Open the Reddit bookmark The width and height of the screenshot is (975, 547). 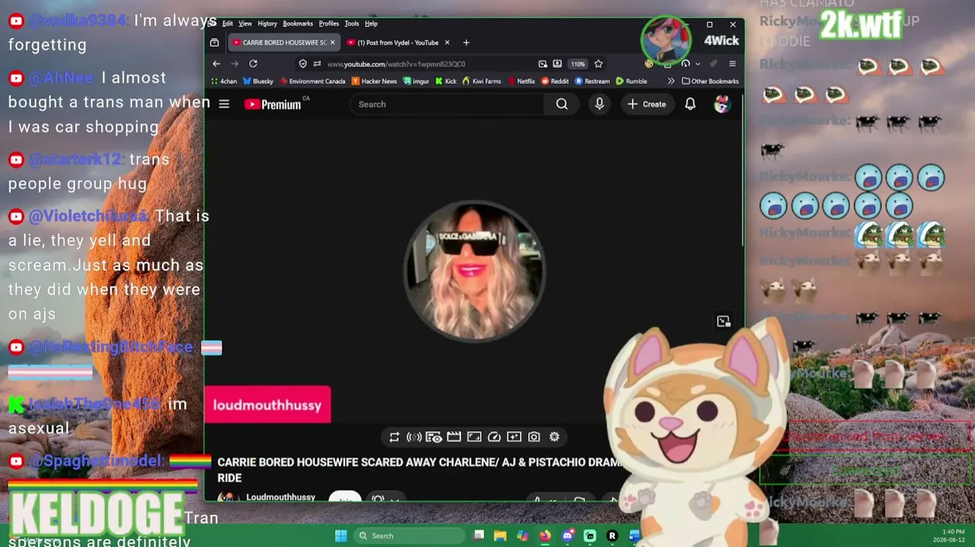555,81
